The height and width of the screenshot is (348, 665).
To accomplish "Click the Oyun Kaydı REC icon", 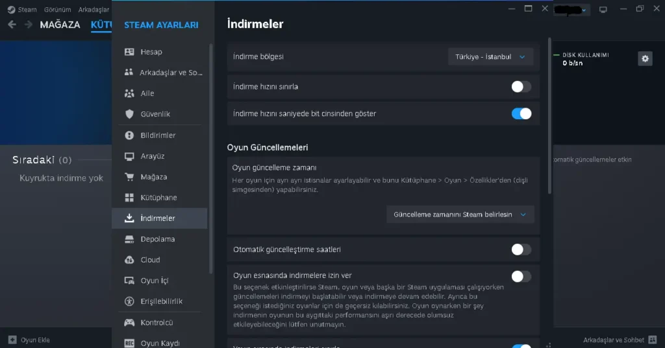I will [x=129, y=343].
